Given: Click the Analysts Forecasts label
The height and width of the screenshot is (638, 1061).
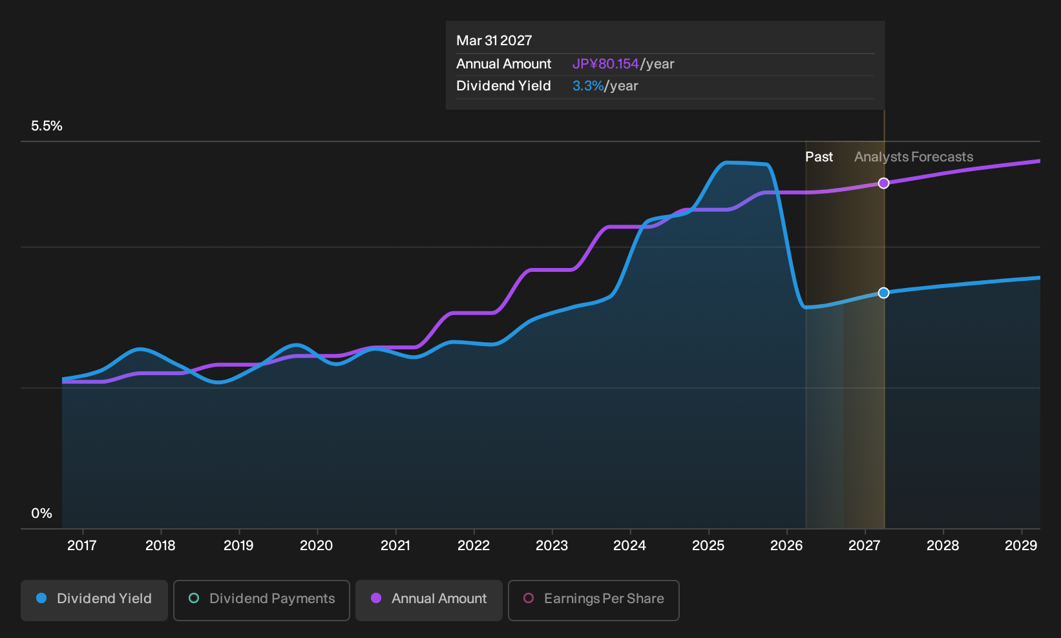Looking at the screenshot, I should 914,157.
